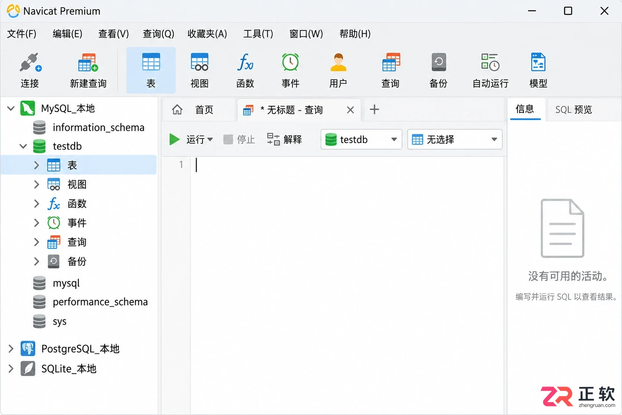
Task: Open the 查询 query toolbar icon
Action: coord(391,63)
